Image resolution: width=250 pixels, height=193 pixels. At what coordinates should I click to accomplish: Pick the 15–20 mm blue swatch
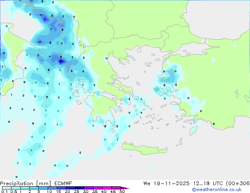click(x=61, y=188)
